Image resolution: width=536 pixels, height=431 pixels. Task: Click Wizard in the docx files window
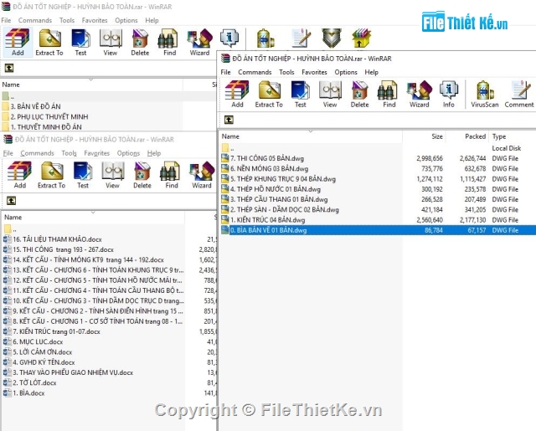pos(202,175)
